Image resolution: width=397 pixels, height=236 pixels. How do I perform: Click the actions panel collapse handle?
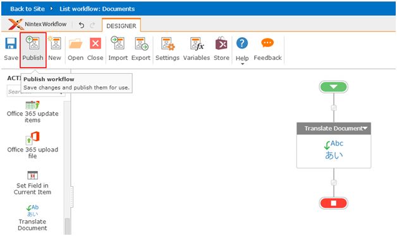(x=71, y=197)
